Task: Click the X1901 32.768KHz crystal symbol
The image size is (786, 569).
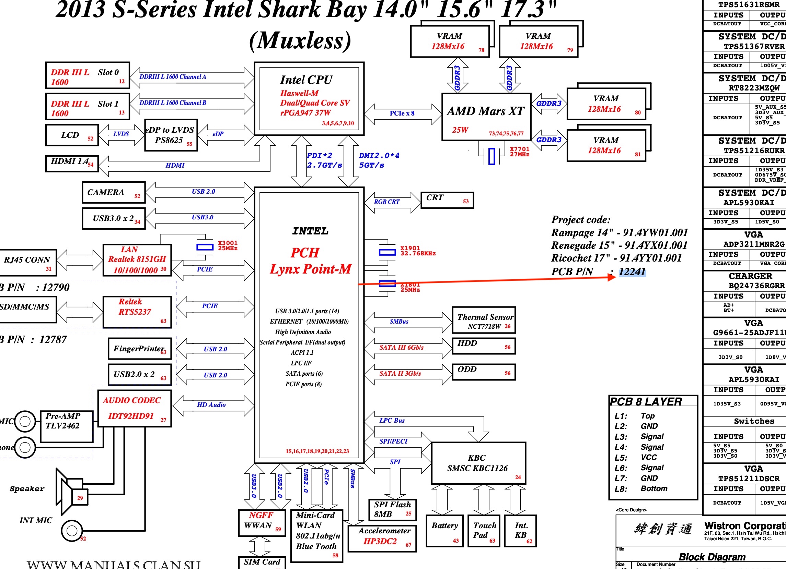Action: [x=387, y=252]
